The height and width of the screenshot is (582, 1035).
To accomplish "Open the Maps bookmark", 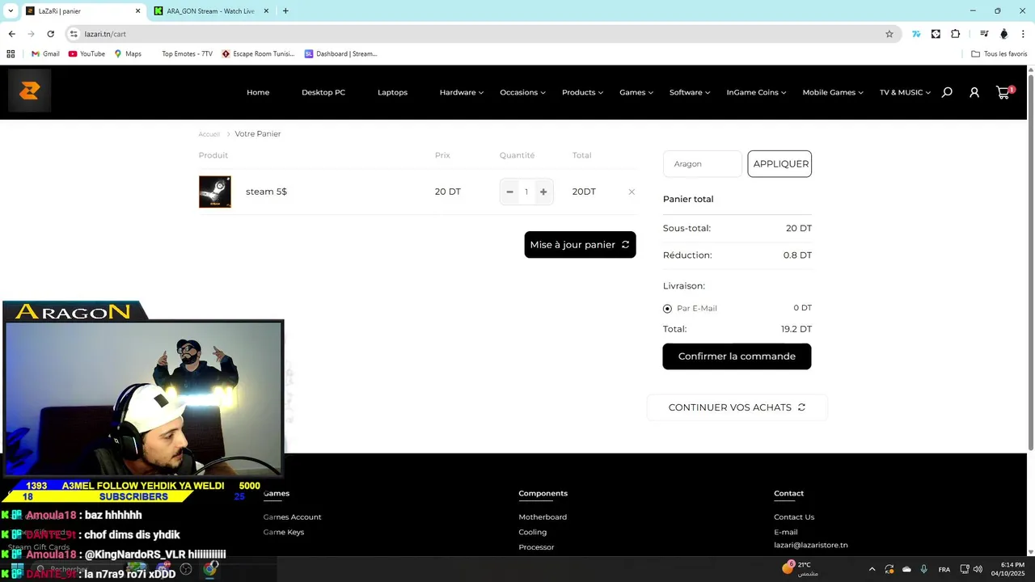I will click(x=128, y=54).
